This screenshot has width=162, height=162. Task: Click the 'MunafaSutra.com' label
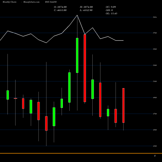click(x=31, y=2)
